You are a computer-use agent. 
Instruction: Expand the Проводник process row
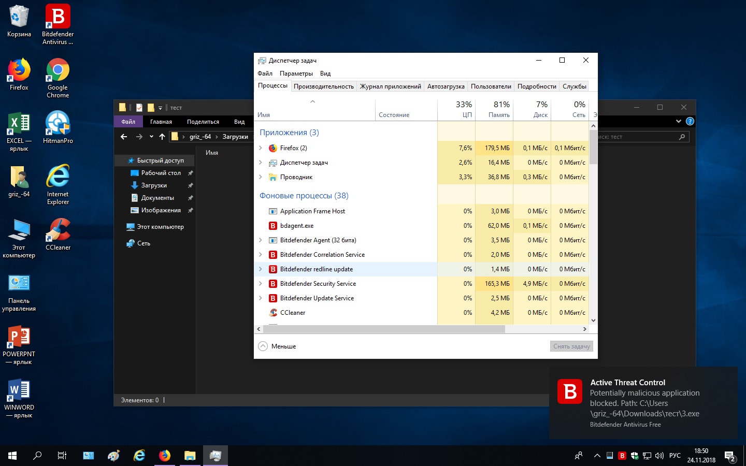tap(261, 177)
